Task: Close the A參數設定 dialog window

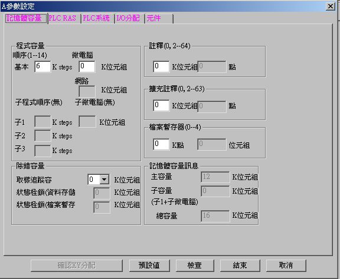Action: (331, 6)
